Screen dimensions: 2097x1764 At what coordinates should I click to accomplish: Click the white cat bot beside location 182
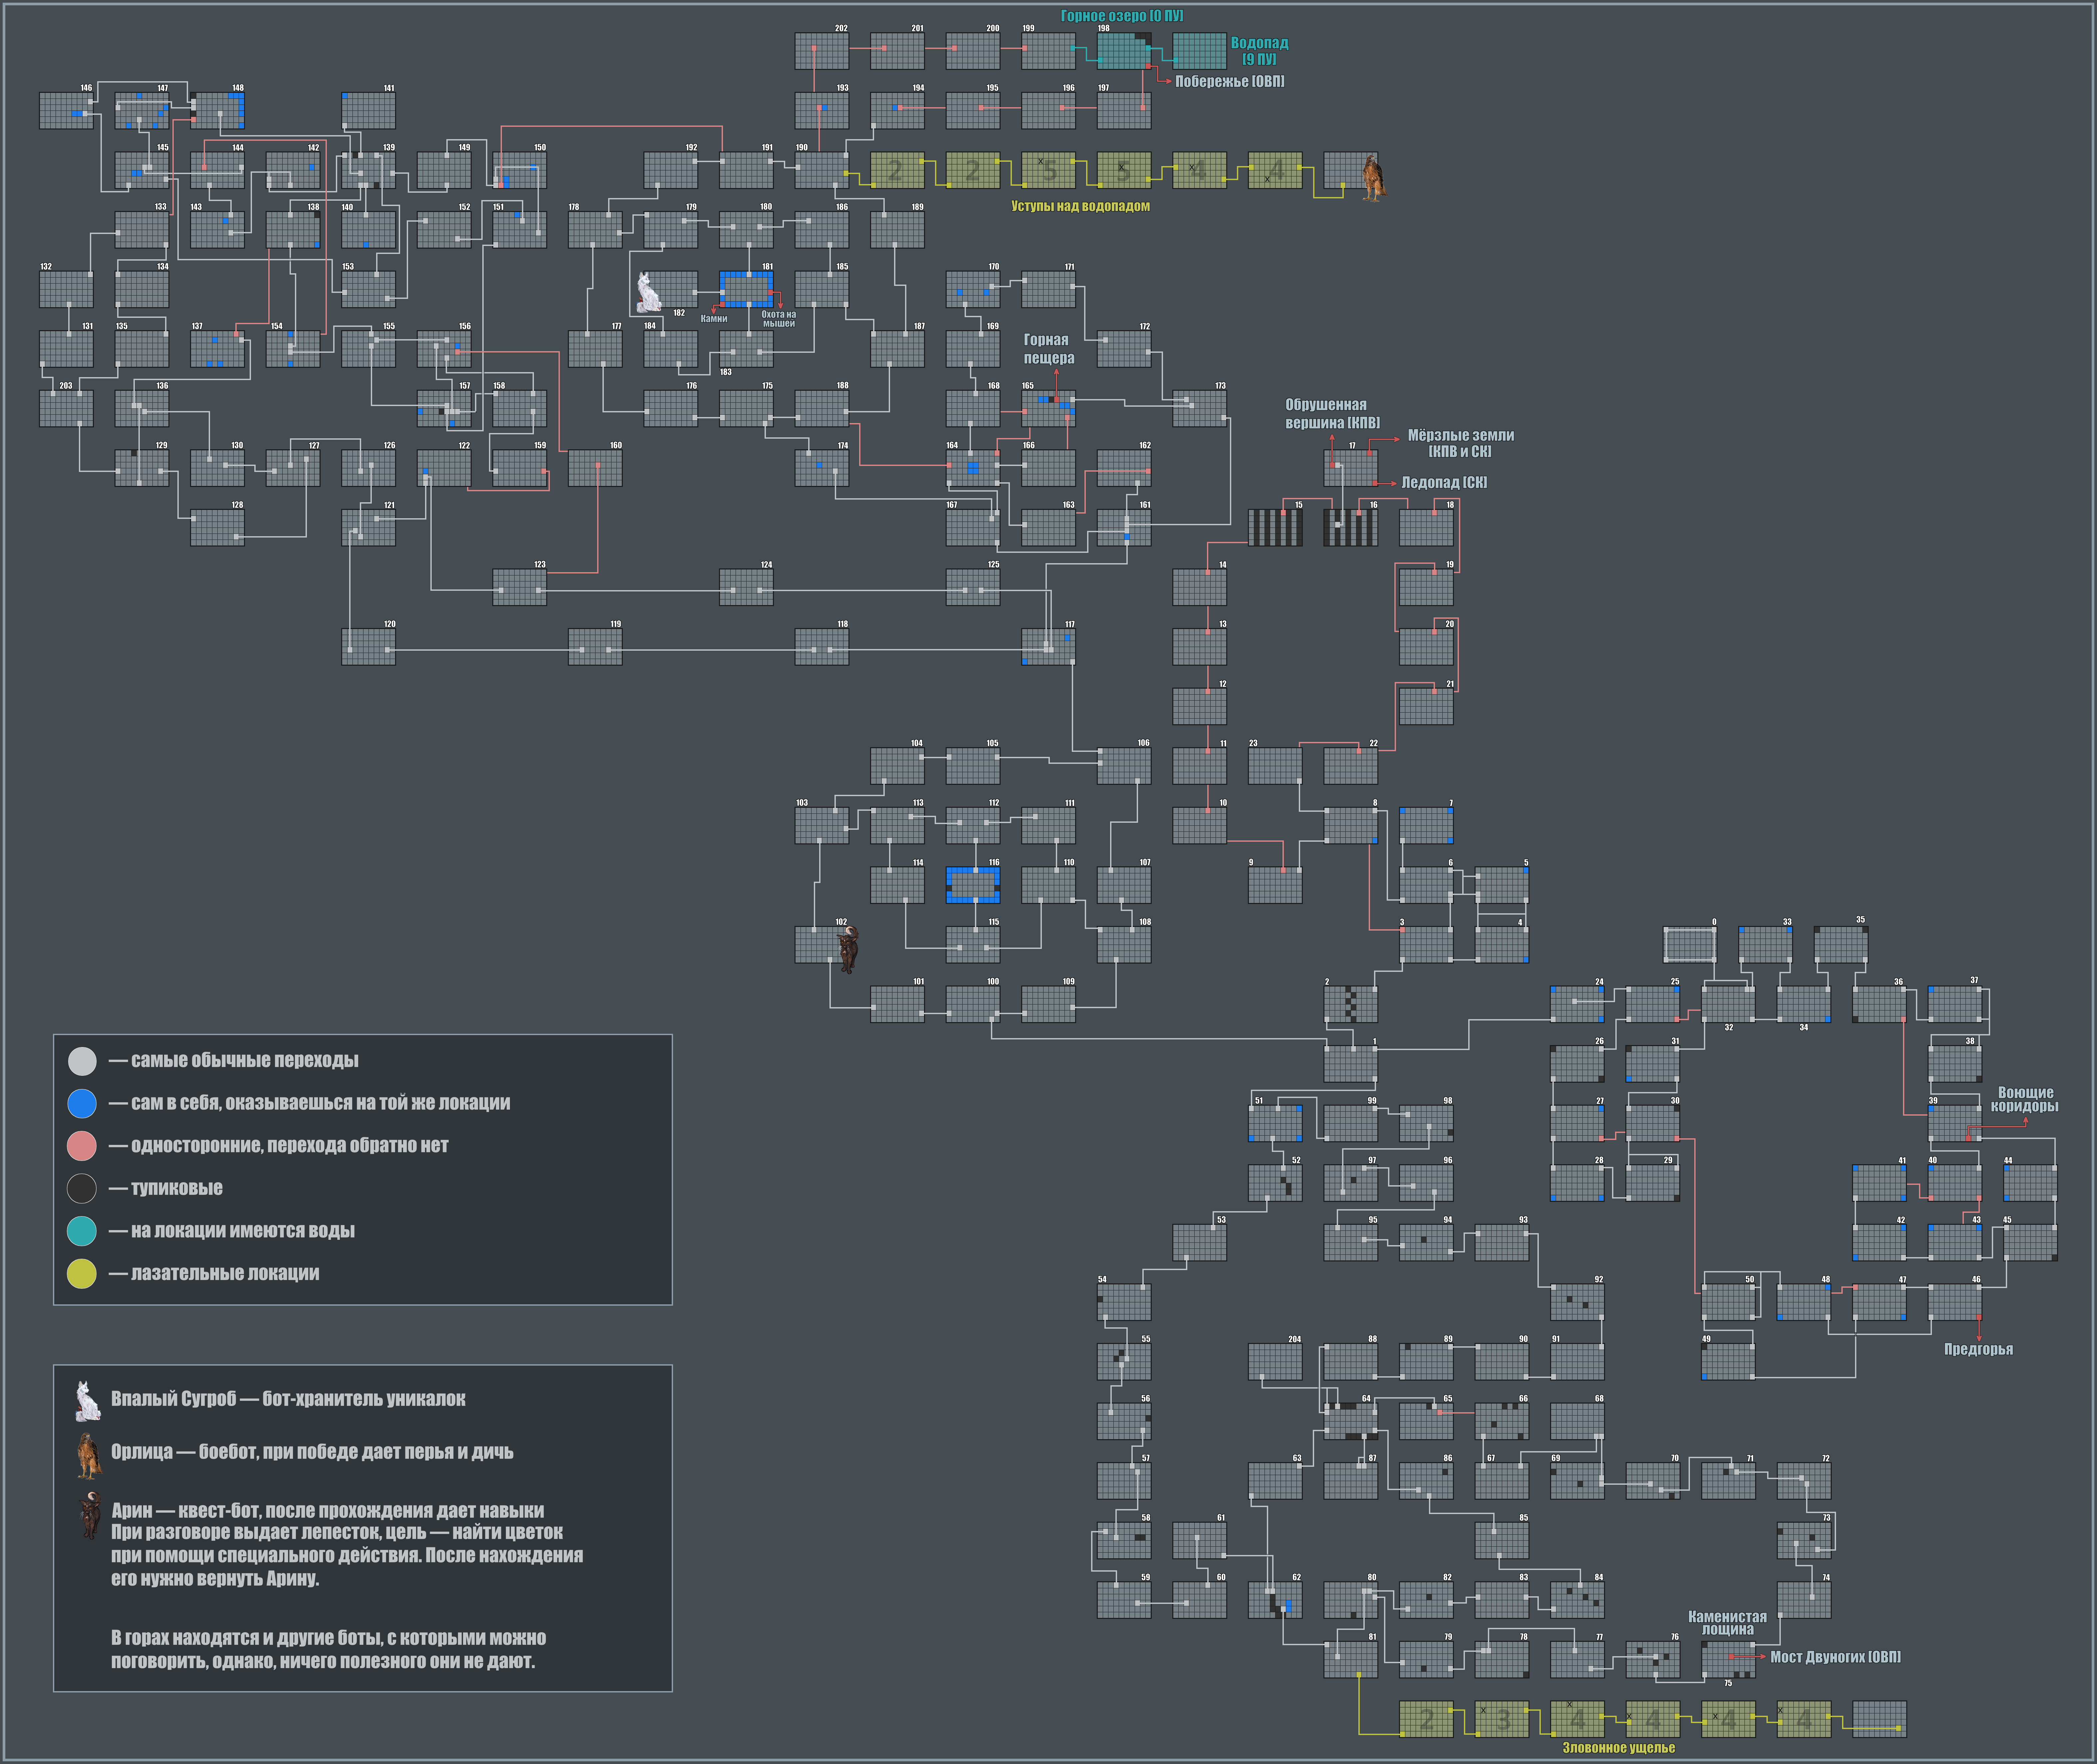pyautogui.click(x=649, y=292)
